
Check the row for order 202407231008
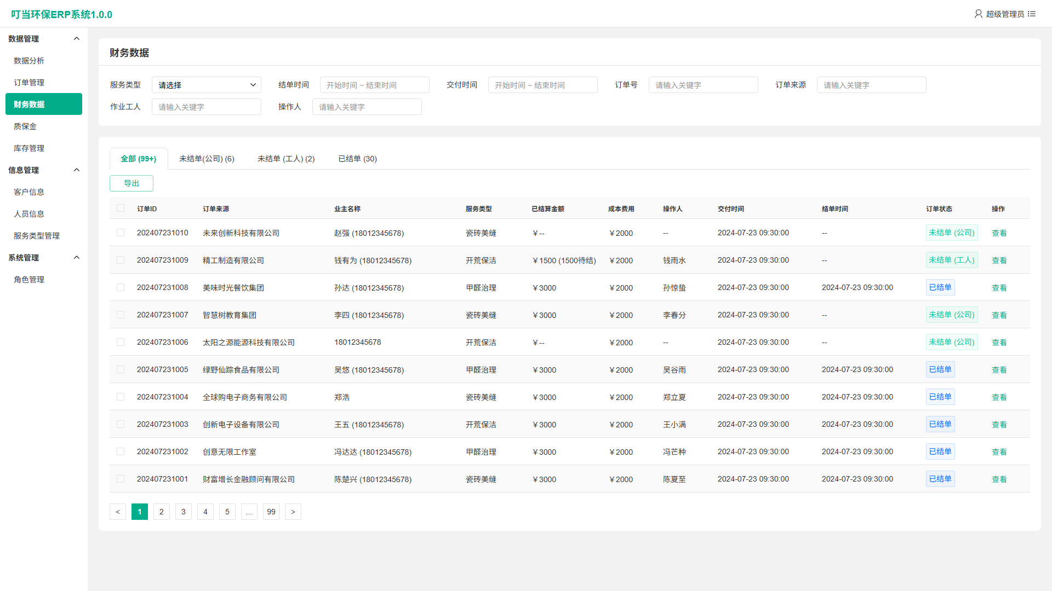click(121, 287)
